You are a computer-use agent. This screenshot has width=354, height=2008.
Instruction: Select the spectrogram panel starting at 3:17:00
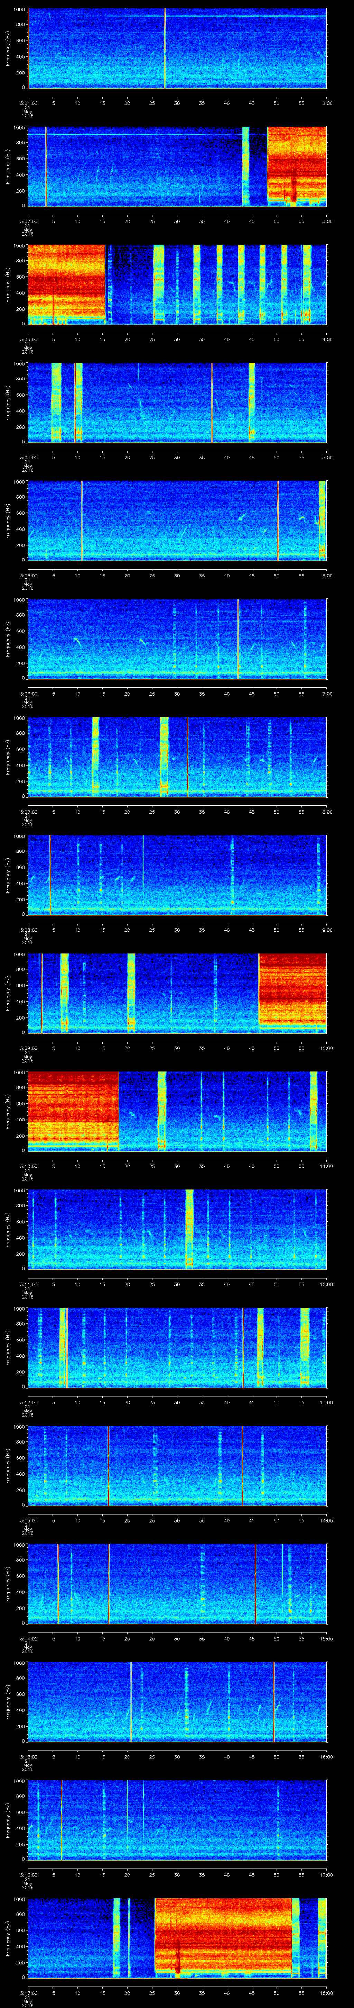177,1938
